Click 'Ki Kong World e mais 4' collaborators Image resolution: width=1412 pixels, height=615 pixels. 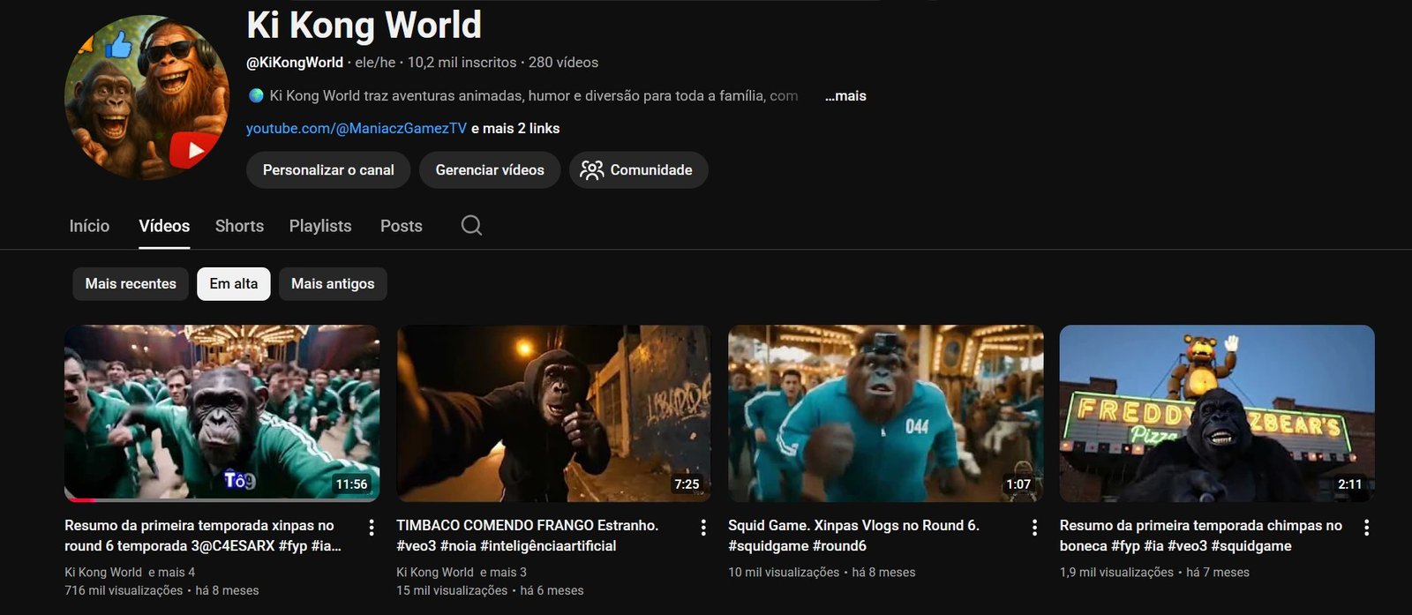click(x=130, y=573)
